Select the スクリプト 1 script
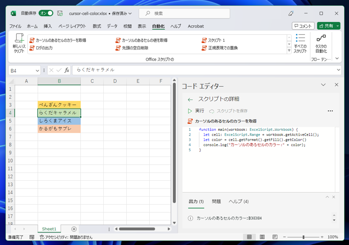The height and width of the screenshot is (245, 349). click(x=214, y=40)
